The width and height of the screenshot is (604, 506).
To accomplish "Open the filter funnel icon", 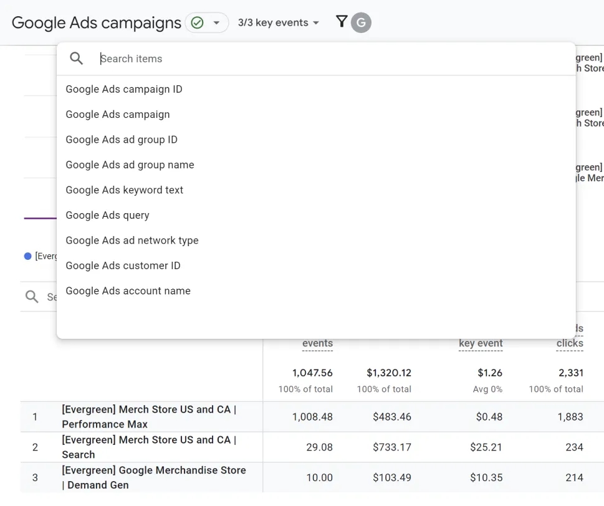I will 342,21.
